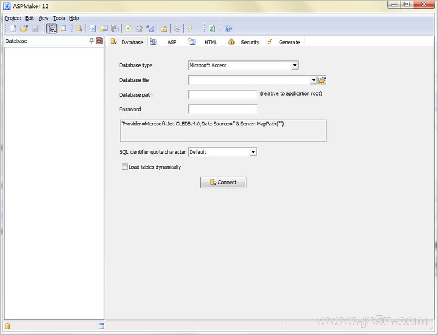Switch to the Database tab
This screenshot has height=335, width=438.
coord(127,42)
